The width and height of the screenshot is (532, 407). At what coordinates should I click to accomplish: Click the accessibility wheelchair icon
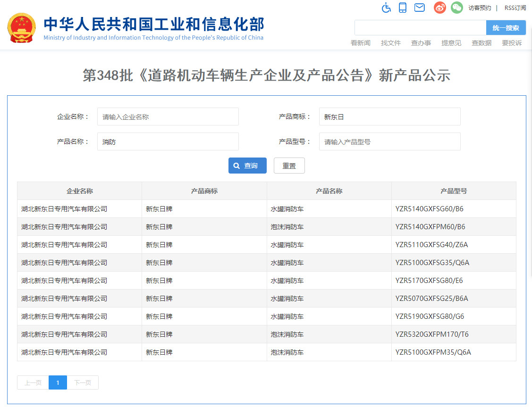387,8
